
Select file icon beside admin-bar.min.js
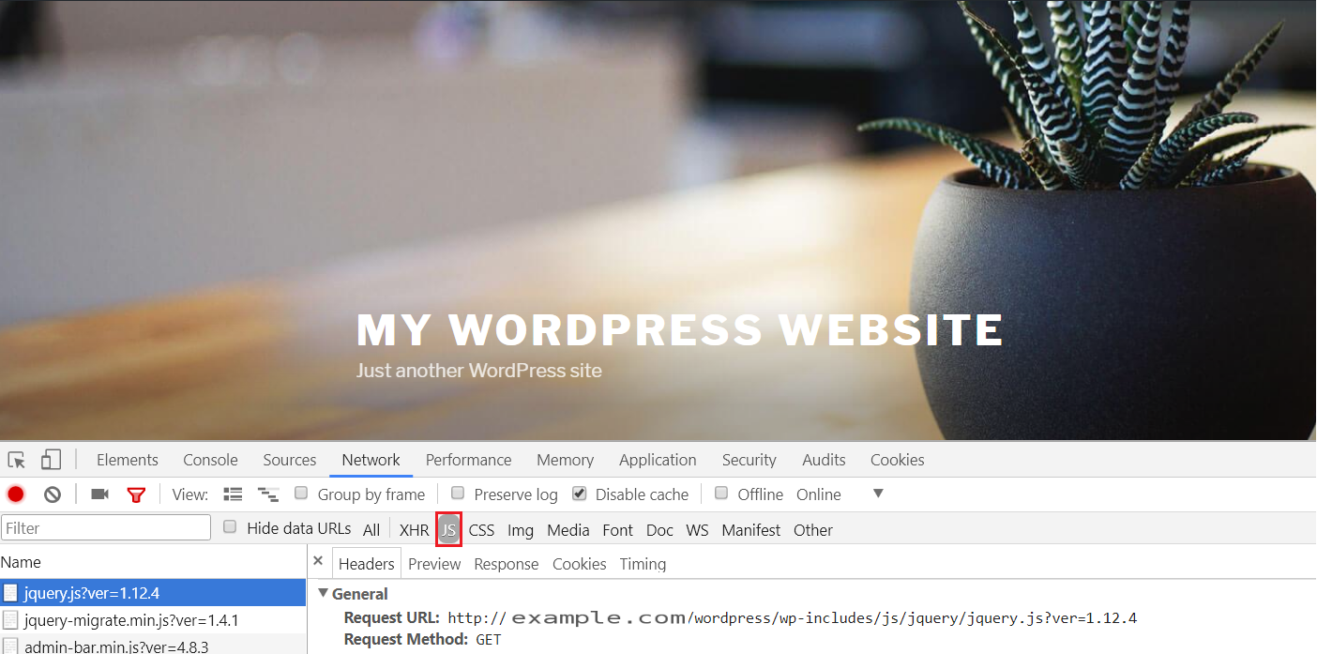pos(10,646)
